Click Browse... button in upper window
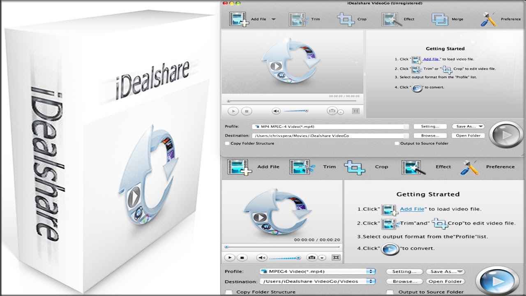The image size is (526, 296). pos(430,135)
